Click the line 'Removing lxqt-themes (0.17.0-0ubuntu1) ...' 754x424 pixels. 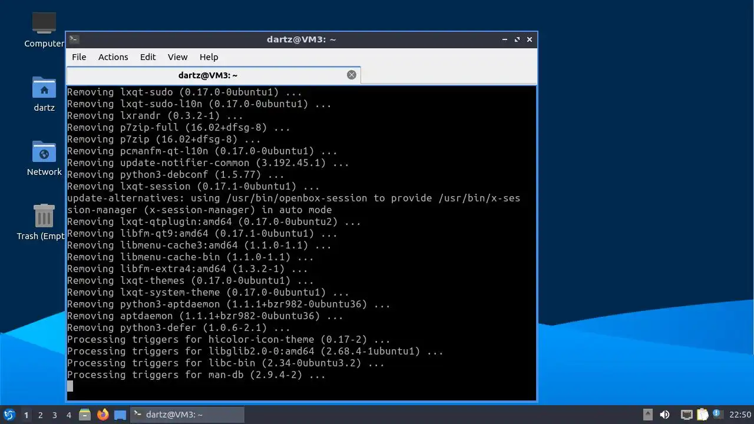(190, 280)
